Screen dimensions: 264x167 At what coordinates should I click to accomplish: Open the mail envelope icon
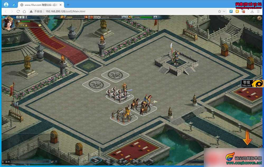click(x=40, y=25)
